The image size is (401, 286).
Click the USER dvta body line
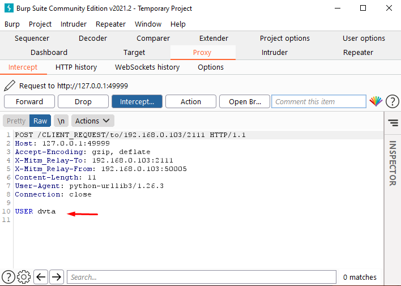[x=35, y=211]
